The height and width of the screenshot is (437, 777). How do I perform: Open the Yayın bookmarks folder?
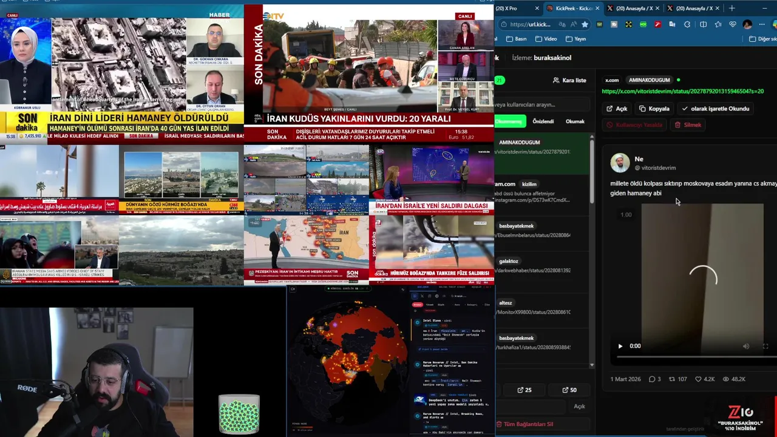pyautogui.click(x=575, y=39)
